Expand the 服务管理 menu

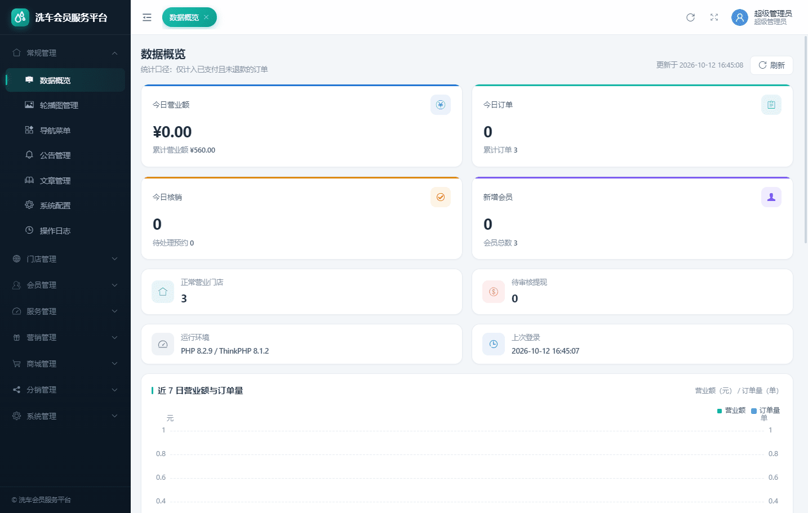pyautogui.click(x=65, y=311)
